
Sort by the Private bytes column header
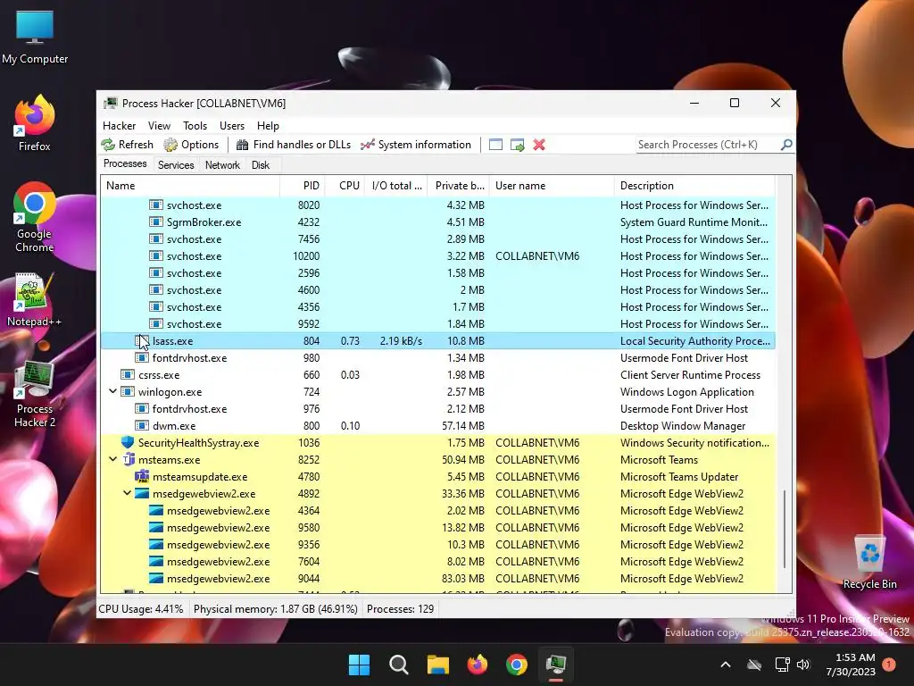click(x=458, y=186)
